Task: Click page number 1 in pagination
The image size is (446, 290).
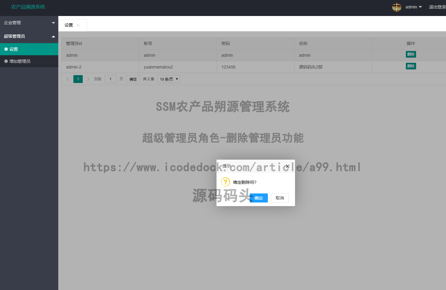Action: point(78,79)
